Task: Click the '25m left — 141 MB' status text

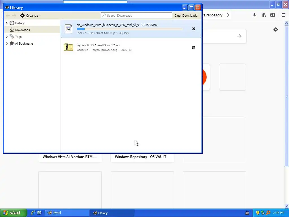Action: 102,33
